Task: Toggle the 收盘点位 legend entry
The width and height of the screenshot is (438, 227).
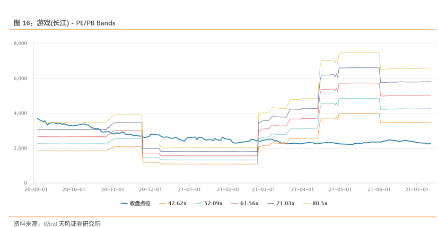Action: pyautogui.click(x=140, y=203)
